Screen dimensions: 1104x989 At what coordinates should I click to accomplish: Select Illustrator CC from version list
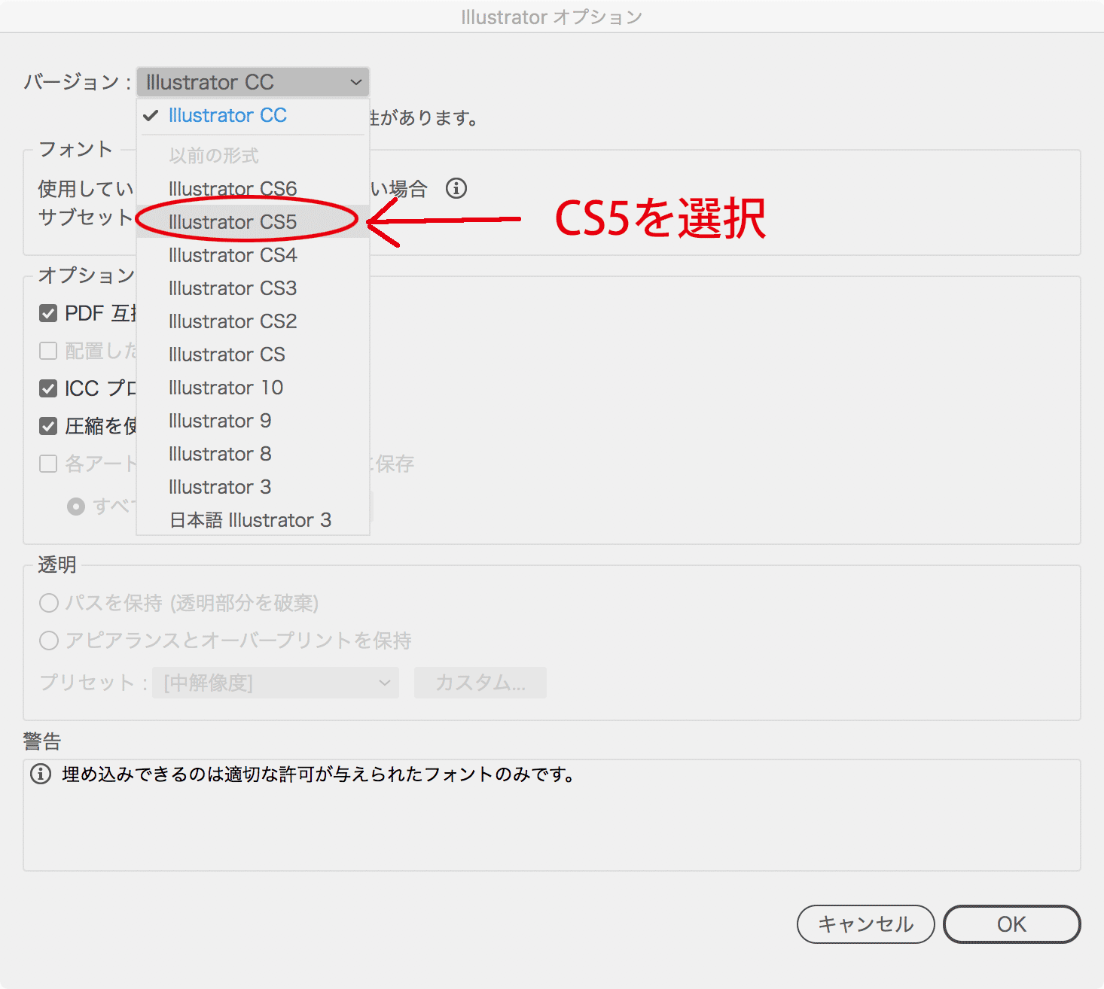pos(253,115)
